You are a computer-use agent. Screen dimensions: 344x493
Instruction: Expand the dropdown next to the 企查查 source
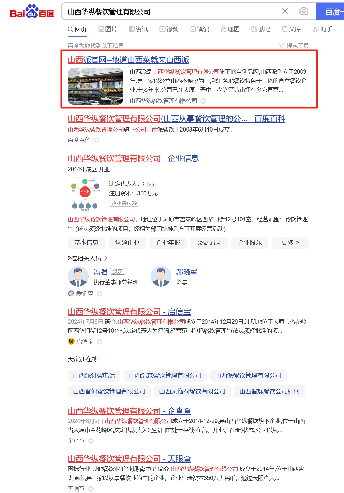(x=91, y=441)
